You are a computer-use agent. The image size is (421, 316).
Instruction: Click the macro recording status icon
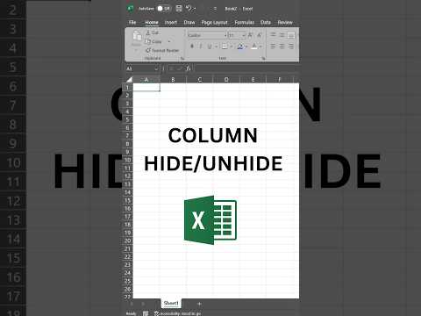coord(146,313)
